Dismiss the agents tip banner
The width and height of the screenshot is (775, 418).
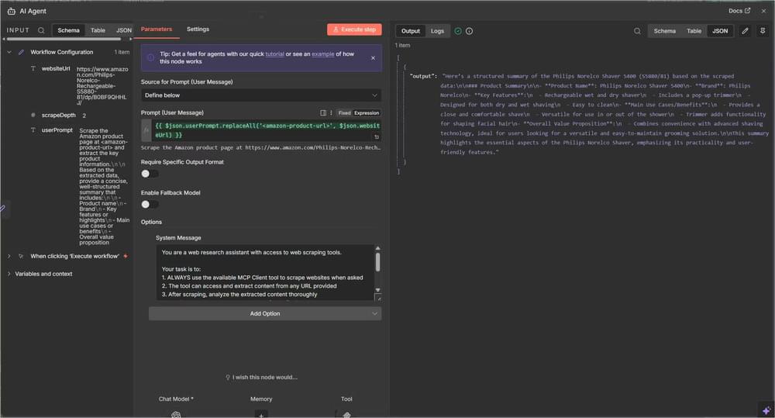(x=372, y=57)
